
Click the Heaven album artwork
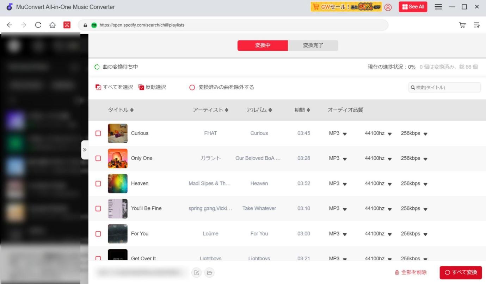(118, 183)
